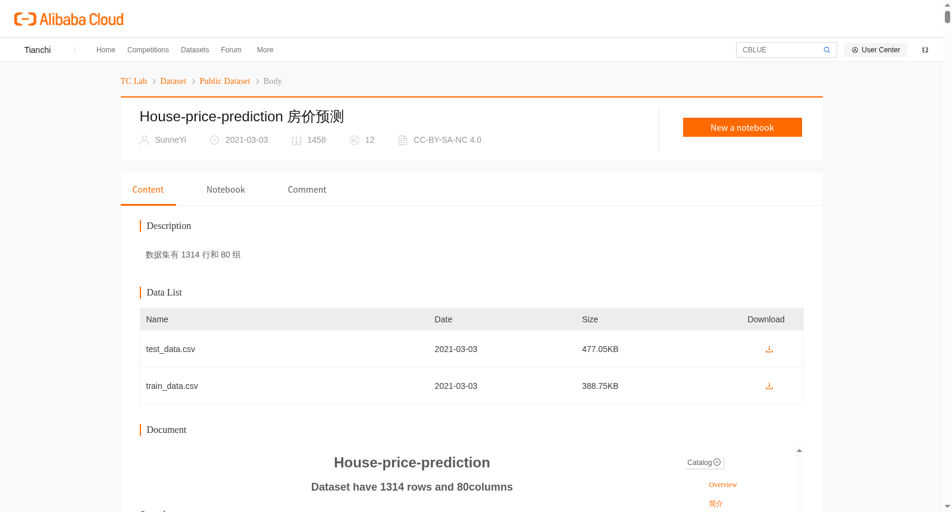Screen dimensions: 952x512
Task: Click the Tianchi brand link
Action: (37, 50)
